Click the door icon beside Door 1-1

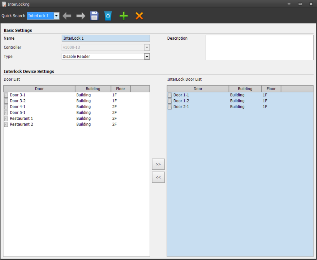[169, 95]
